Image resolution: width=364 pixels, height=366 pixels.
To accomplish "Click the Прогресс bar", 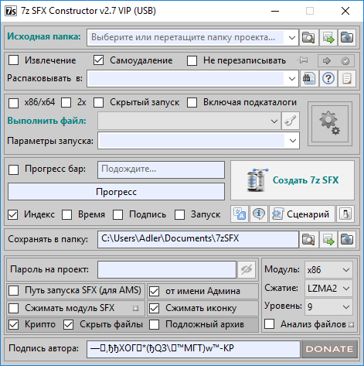I will (x=116, y=192).
